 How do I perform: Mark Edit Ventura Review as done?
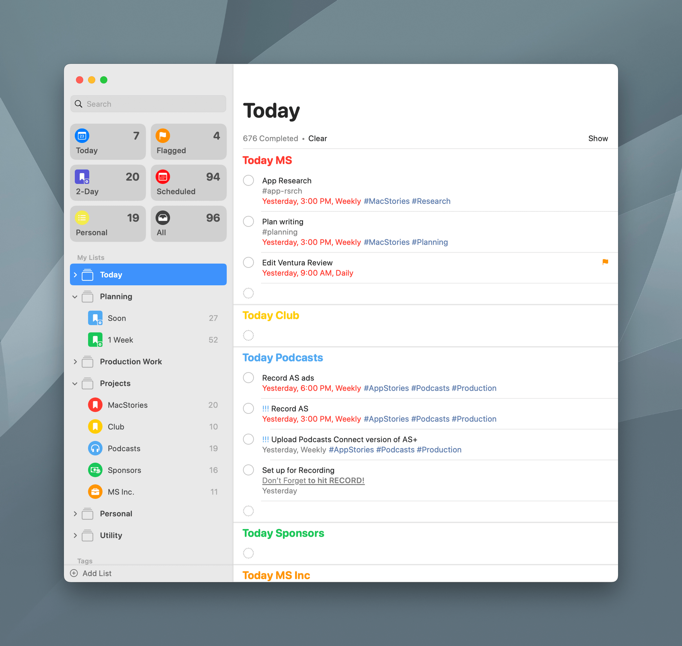pos(248,262)
